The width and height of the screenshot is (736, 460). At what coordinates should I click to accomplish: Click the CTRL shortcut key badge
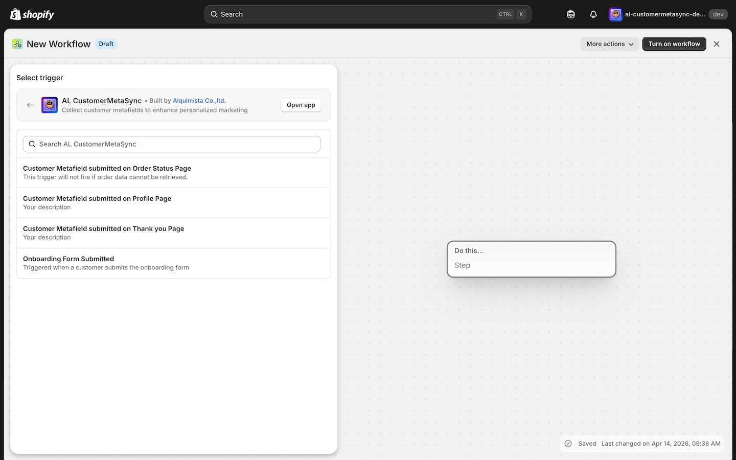point(505,14)
